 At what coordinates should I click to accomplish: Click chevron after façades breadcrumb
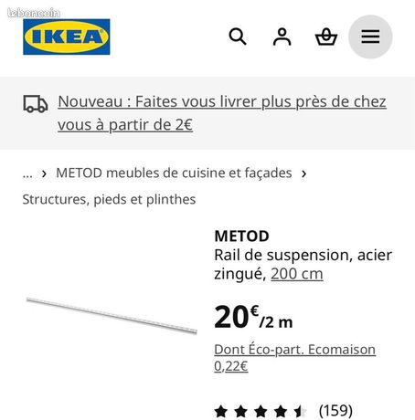coord(303,173)
